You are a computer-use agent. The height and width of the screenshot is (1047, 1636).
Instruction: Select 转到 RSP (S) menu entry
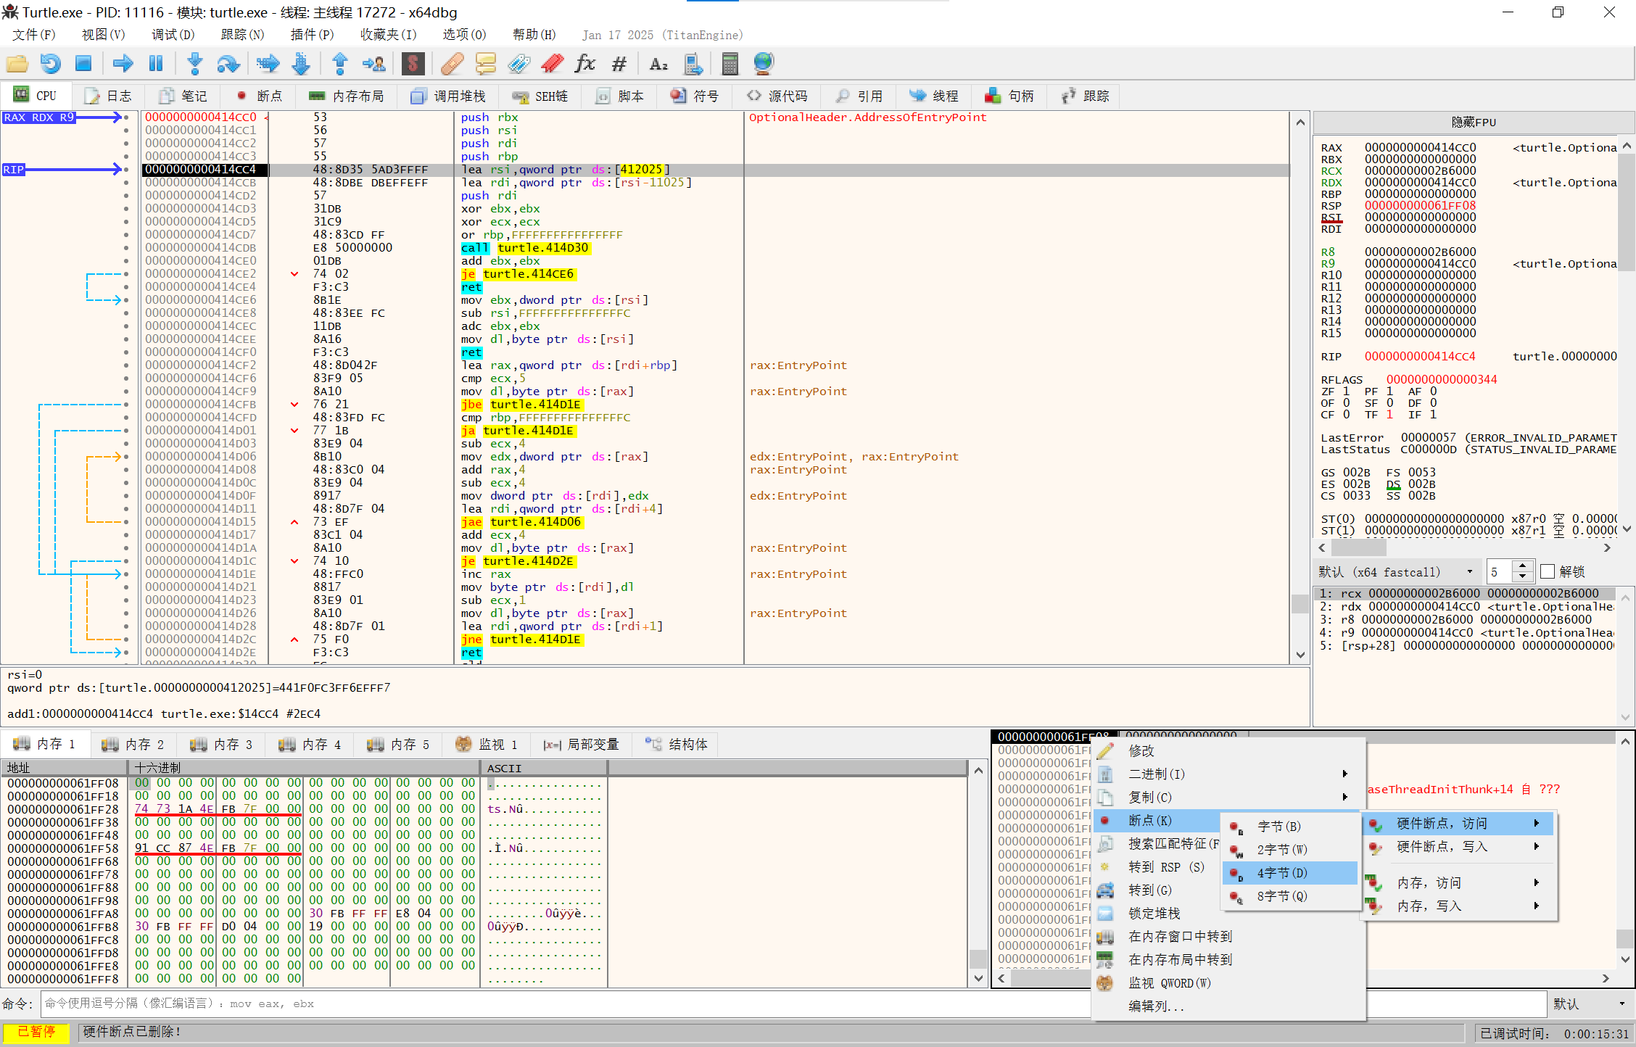click(x=1156, y=867)
